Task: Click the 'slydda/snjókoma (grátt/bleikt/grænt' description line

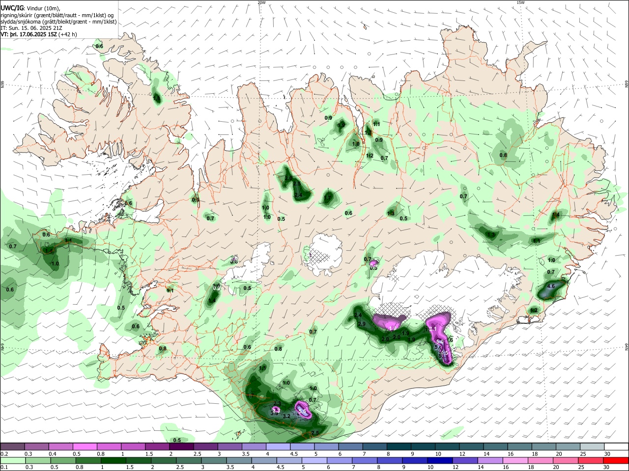Action: click(58, 22)
